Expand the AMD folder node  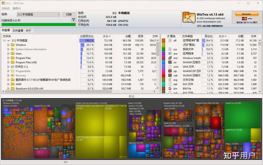(8, 84)
